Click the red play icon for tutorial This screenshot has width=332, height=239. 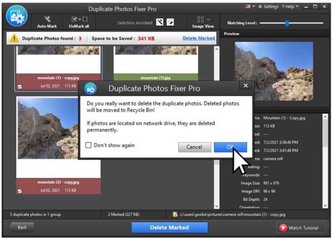click(283, 228)
